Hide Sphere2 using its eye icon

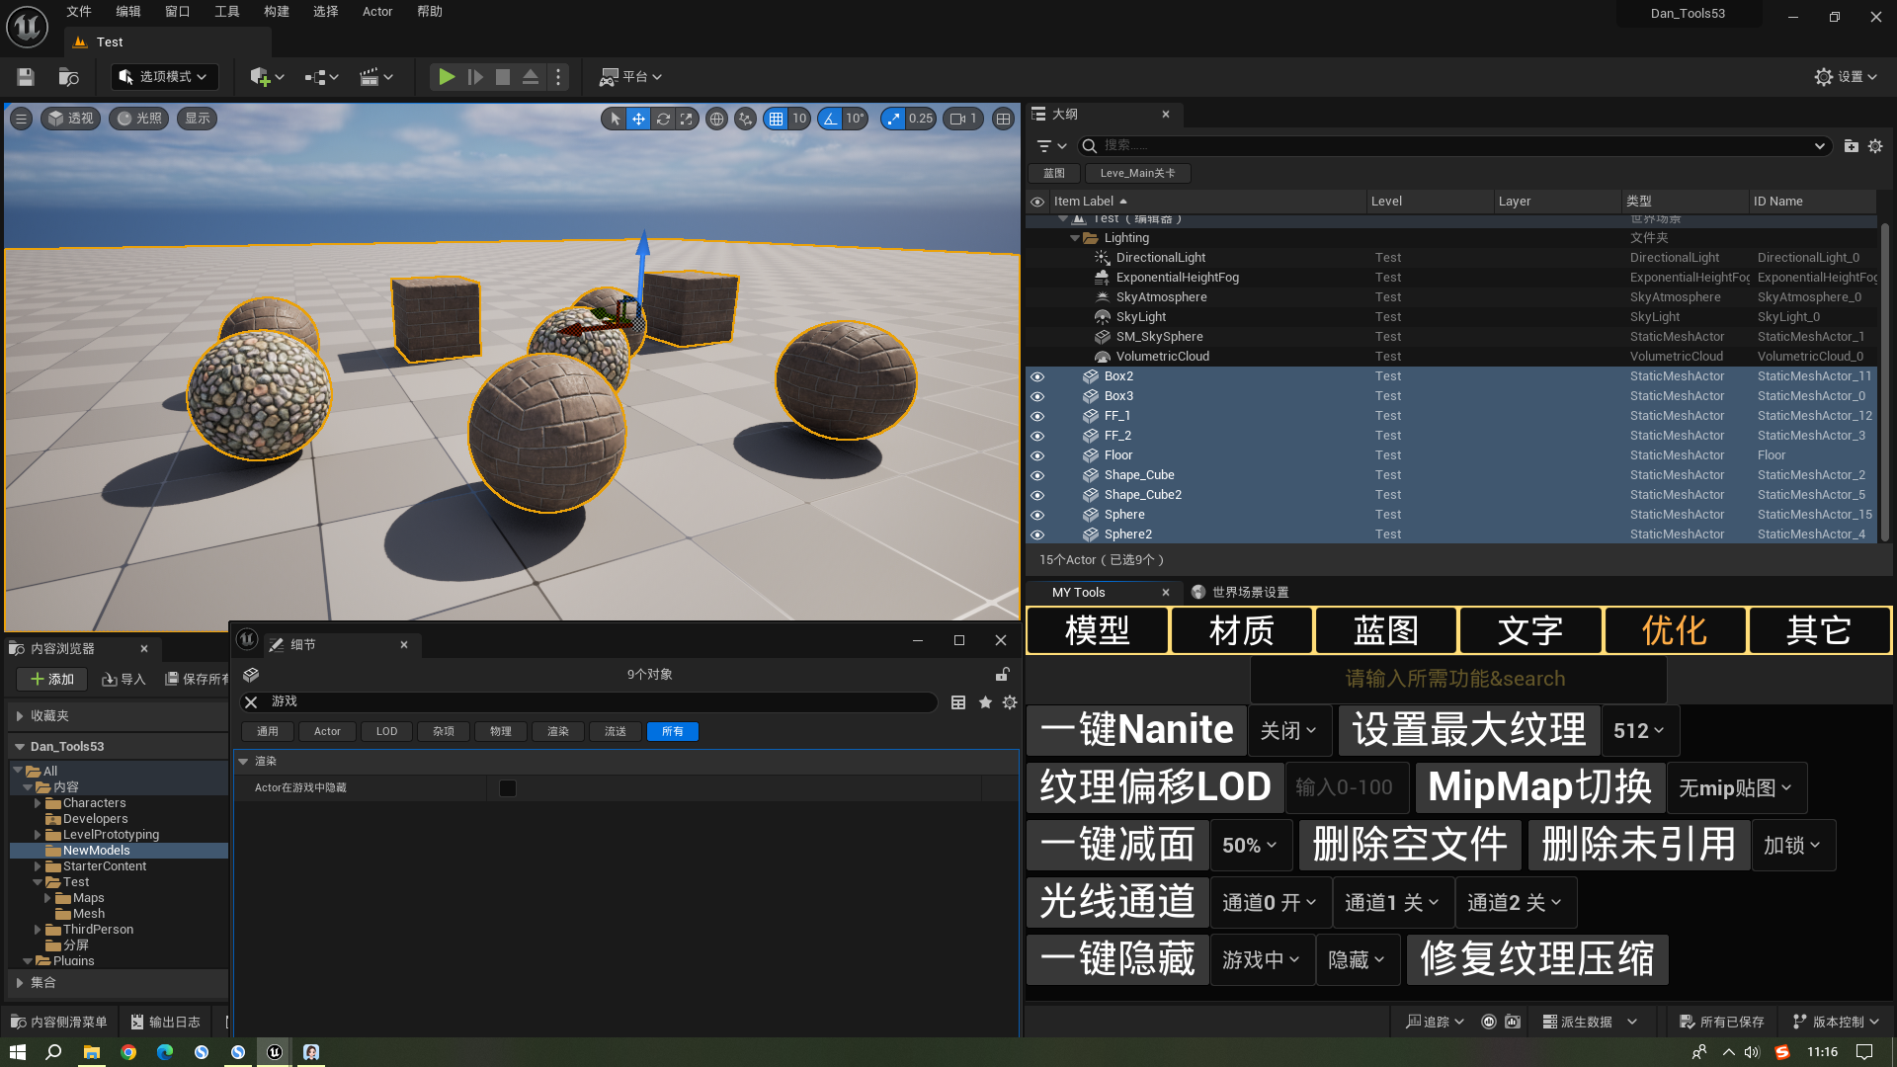click(1037, 534)
